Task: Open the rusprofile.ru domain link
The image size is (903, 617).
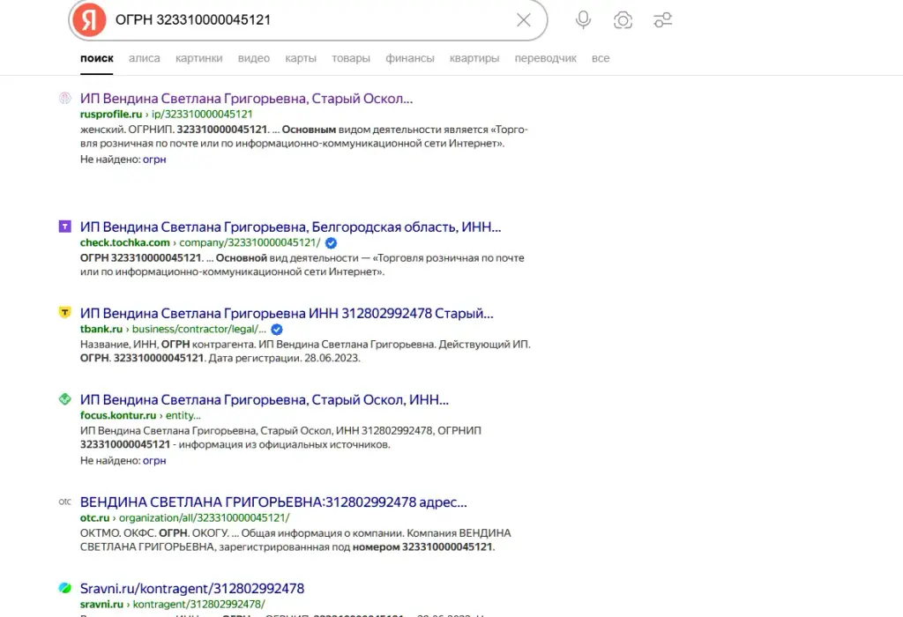Action: pos(111,114)
